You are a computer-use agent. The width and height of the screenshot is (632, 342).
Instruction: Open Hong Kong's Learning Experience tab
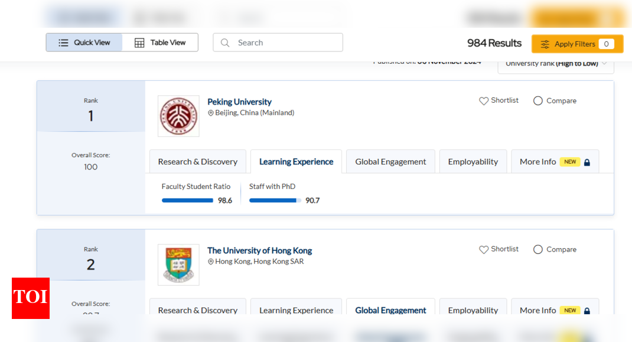[x=297, y=307]
